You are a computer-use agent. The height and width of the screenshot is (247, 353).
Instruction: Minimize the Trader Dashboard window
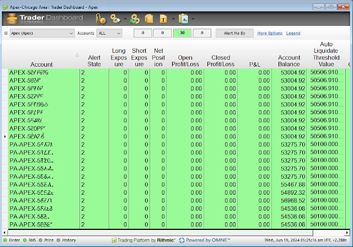tap(319, 7)
